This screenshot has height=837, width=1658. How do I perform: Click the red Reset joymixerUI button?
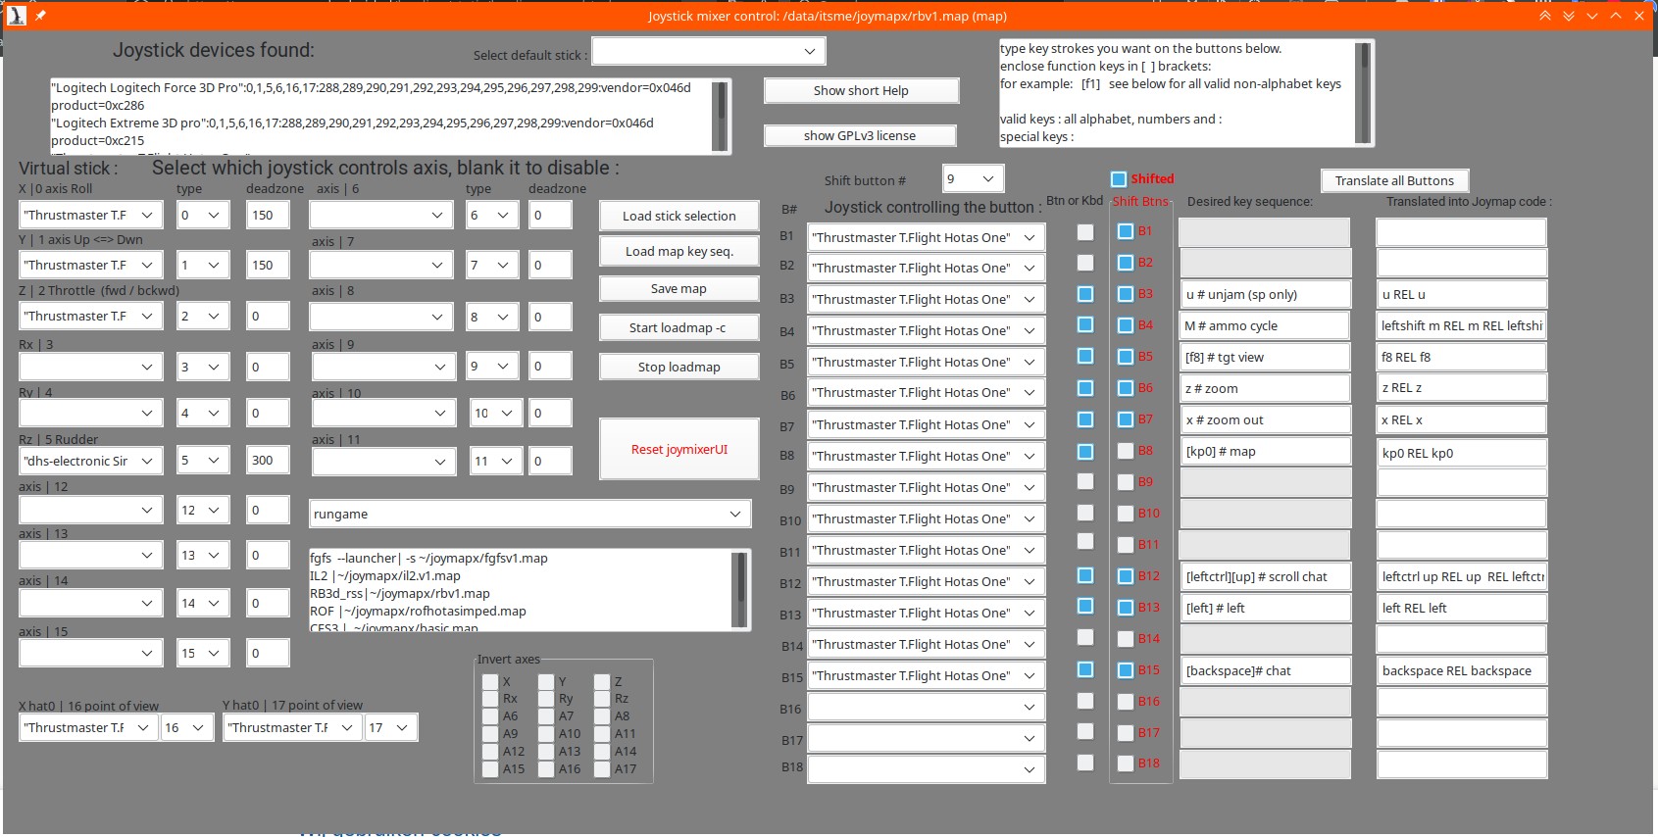tap(678, 450)
